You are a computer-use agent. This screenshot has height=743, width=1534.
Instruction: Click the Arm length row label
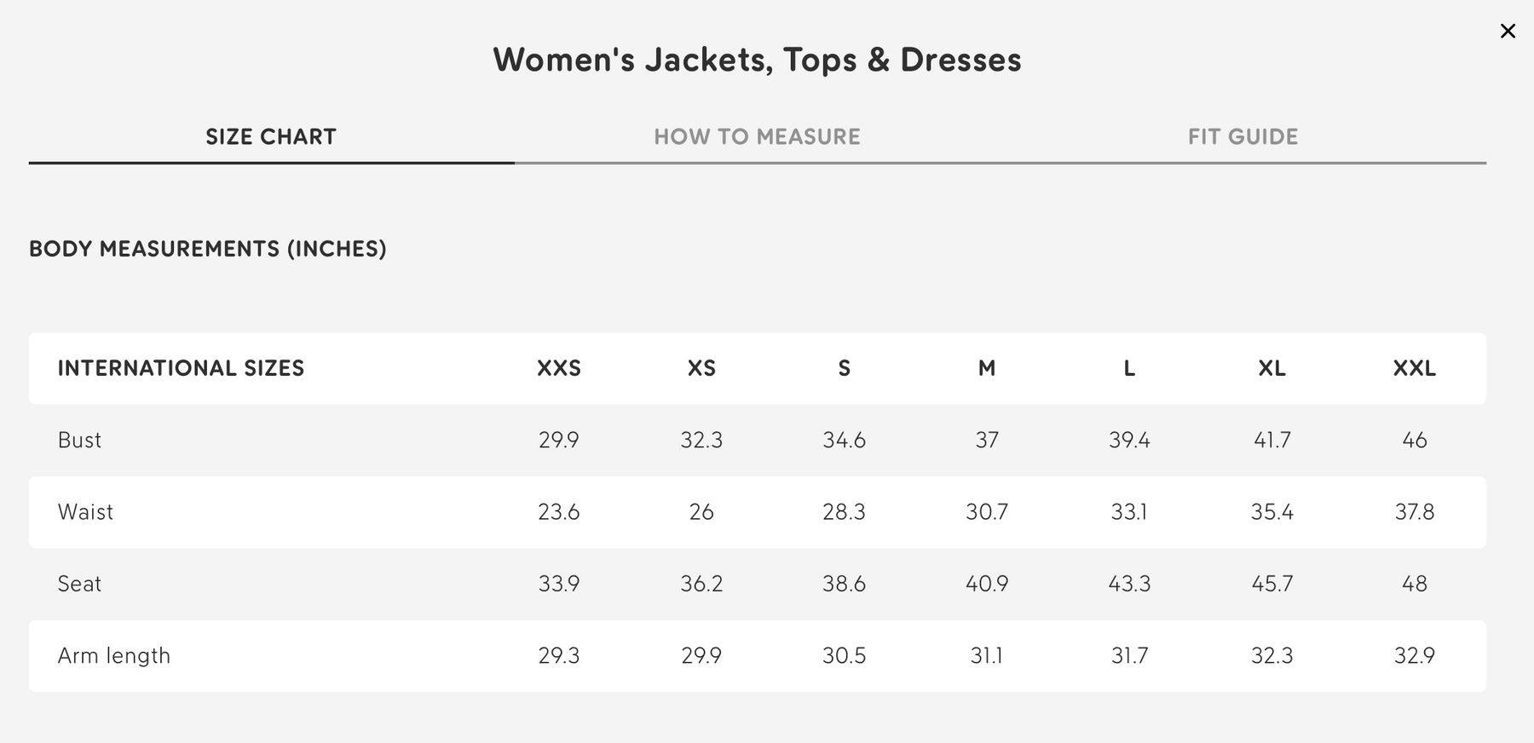114,656
